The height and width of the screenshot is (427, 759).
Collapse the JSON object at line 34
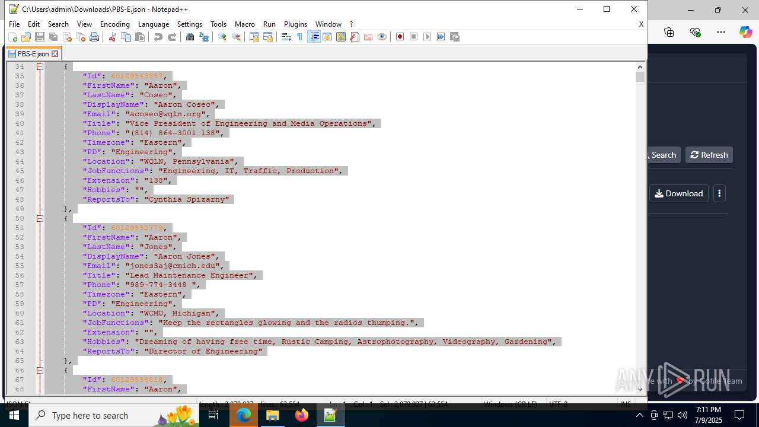pyautogui.click(x=40, y=66)
